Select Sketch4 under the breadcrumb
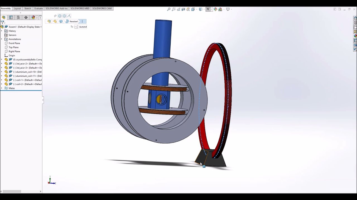 click(x=81, y=27)
